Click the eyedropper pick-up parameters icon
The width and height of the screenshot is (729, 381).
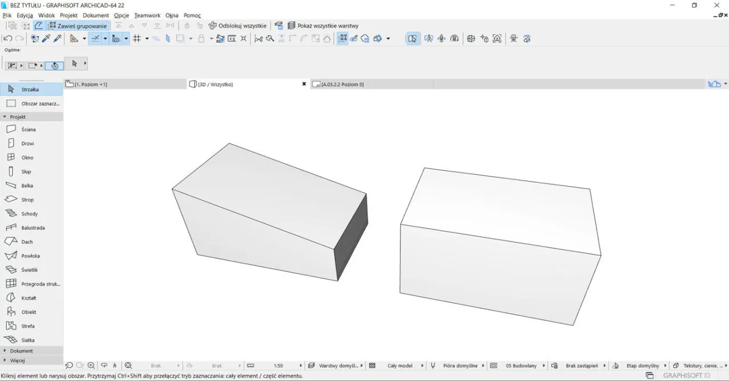[x=46, y=39]
